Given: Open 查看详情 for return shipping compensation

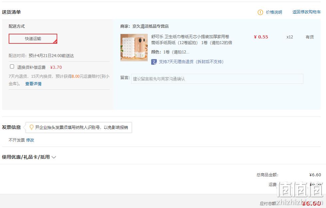Looking at the screenshot, I should pyautogui.click(x=33, y=84).
